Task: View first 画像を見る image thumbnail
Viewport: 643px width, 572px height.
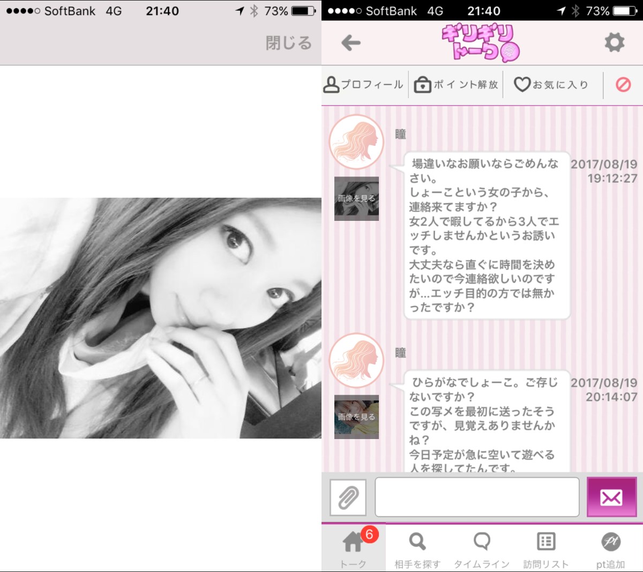Action: pos(356,198)
